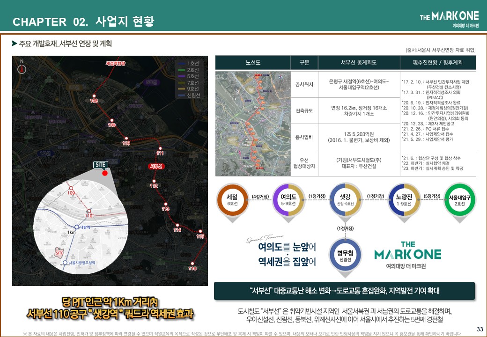Viewport: 487px width, 337px height.
Task: Click the 5호선 legend color line
Action: point(181,76)
